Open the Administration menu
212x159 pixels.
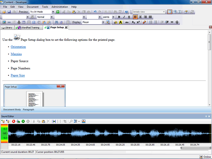[60, 7]
